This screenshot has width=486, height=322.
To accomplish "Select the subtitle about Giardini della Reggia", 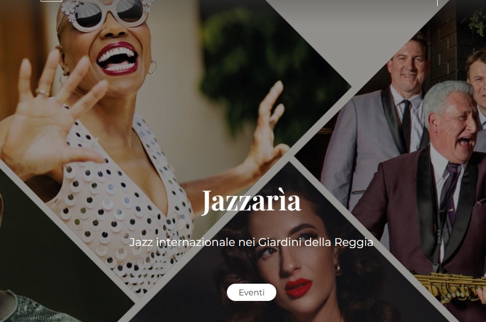I will click(251, 242).
